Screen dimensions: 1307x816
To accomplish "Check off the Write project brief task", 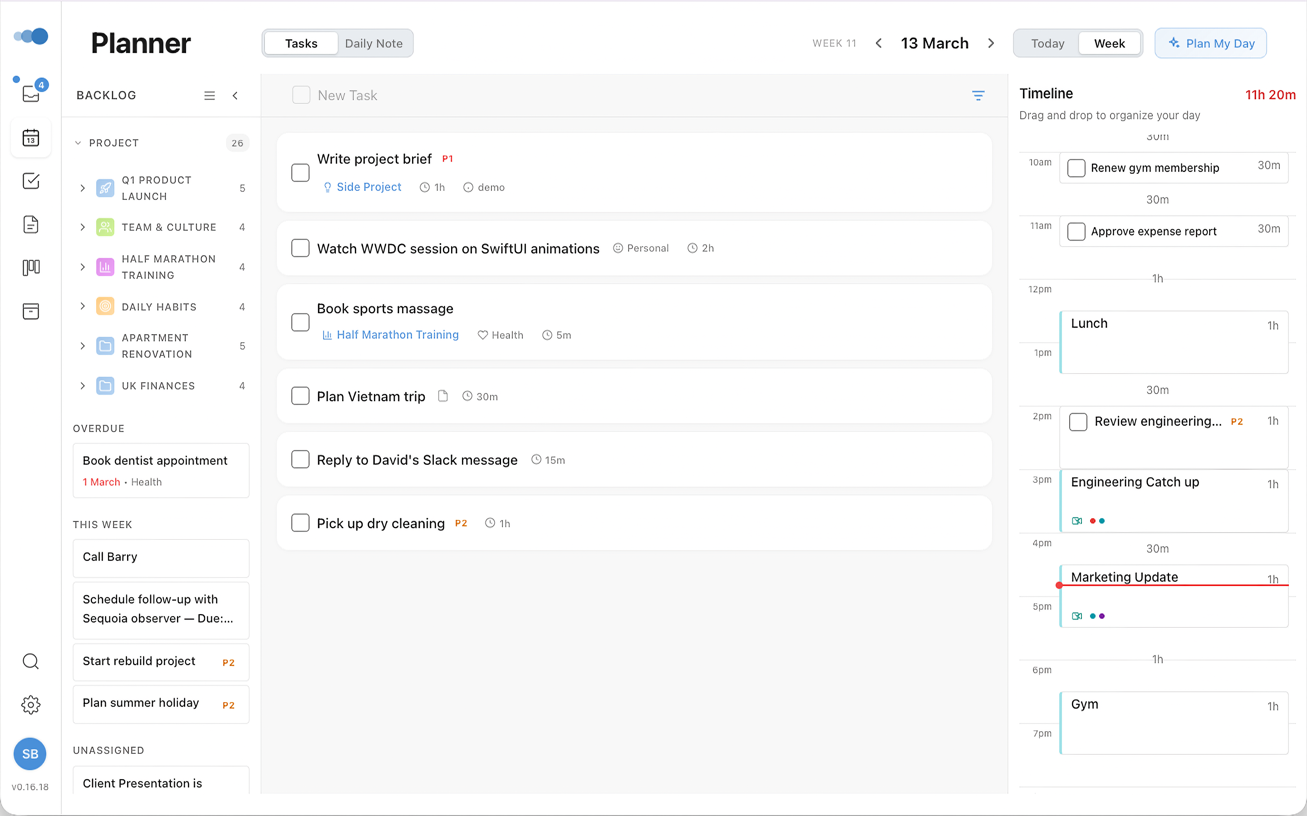I will coord(301,172).
